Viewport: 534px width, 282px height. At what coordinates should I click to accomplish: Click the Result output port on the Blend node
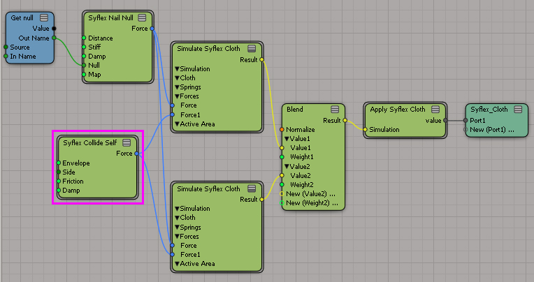345,121
